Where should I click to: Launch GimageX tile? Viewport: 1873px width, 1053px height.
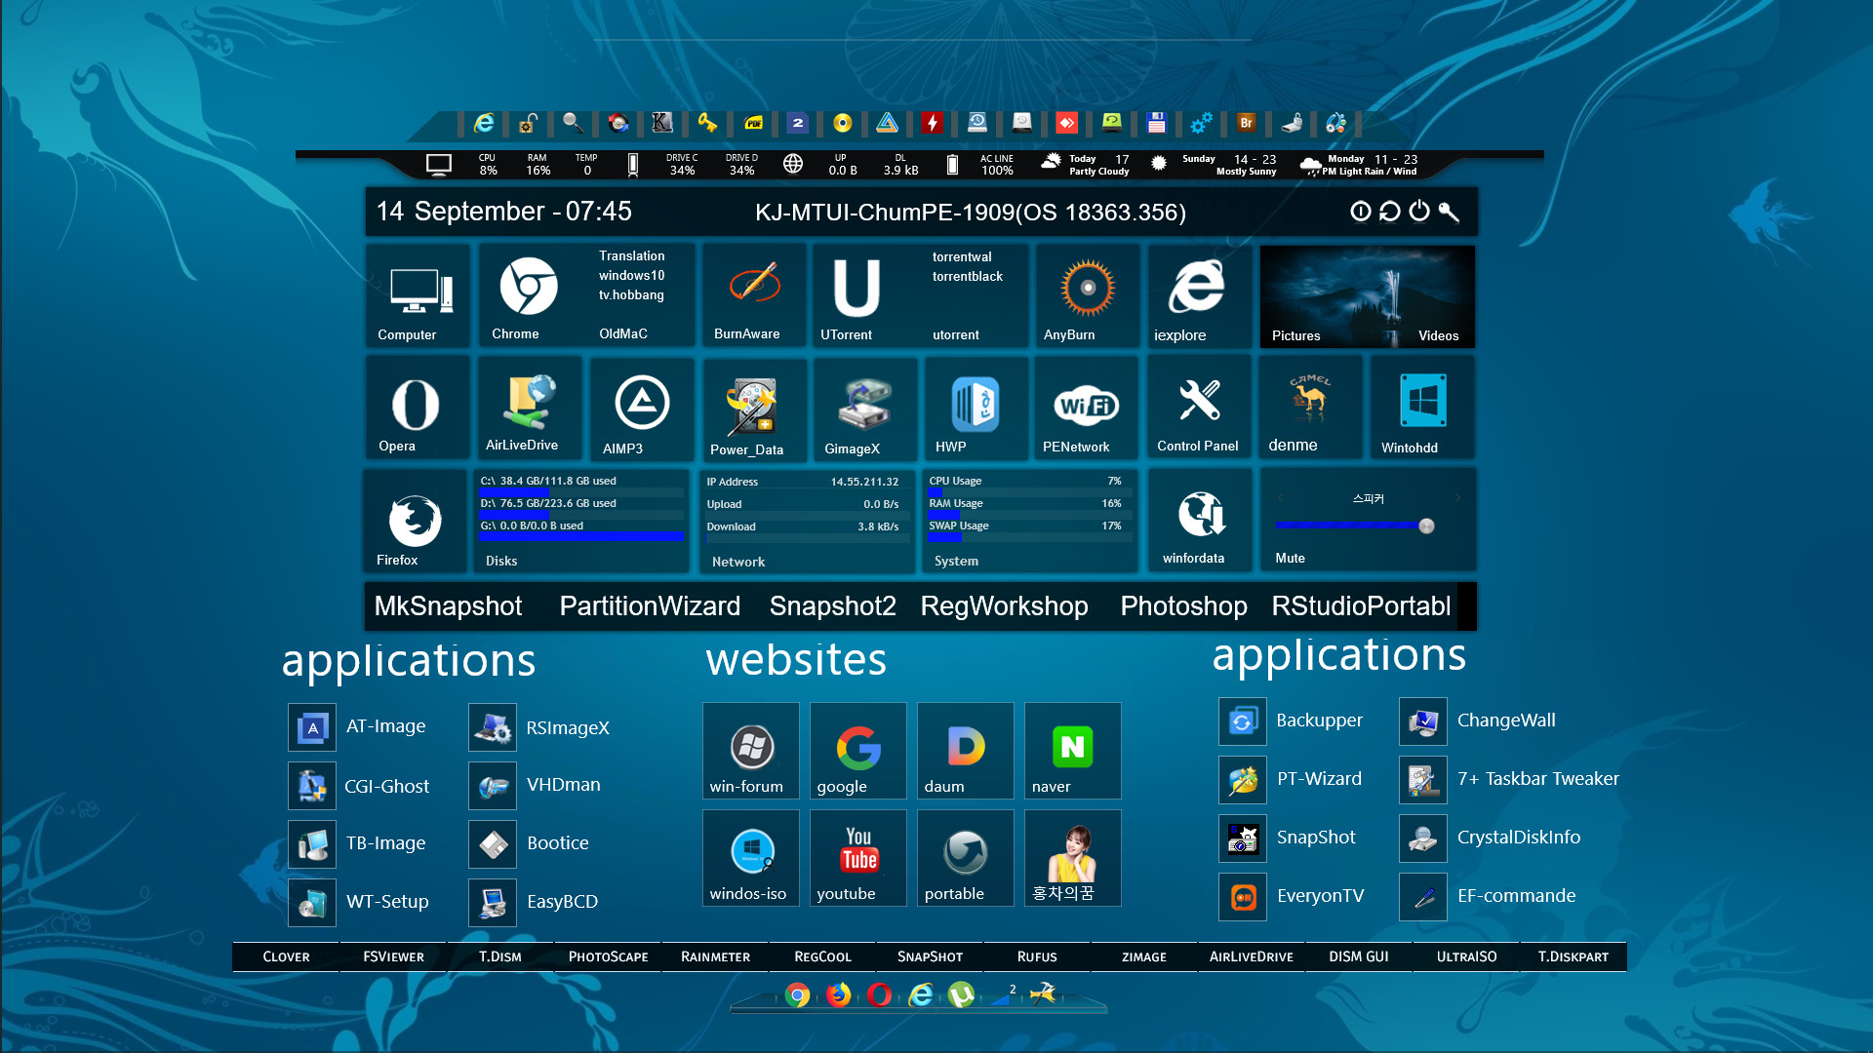[865, 409]
